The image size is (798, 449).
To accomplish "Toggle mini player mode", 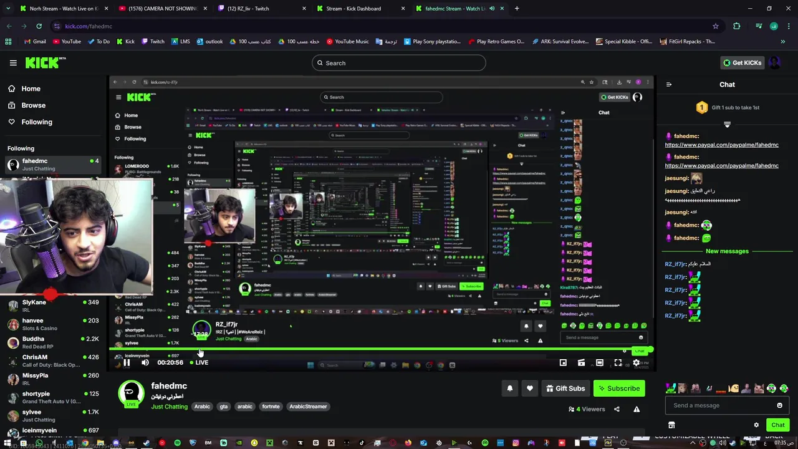I will pos(563,362).
